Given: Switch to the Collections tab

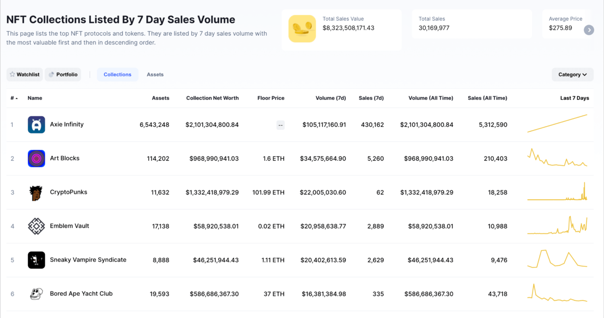Looking at the screenshot, I should 118,74.
